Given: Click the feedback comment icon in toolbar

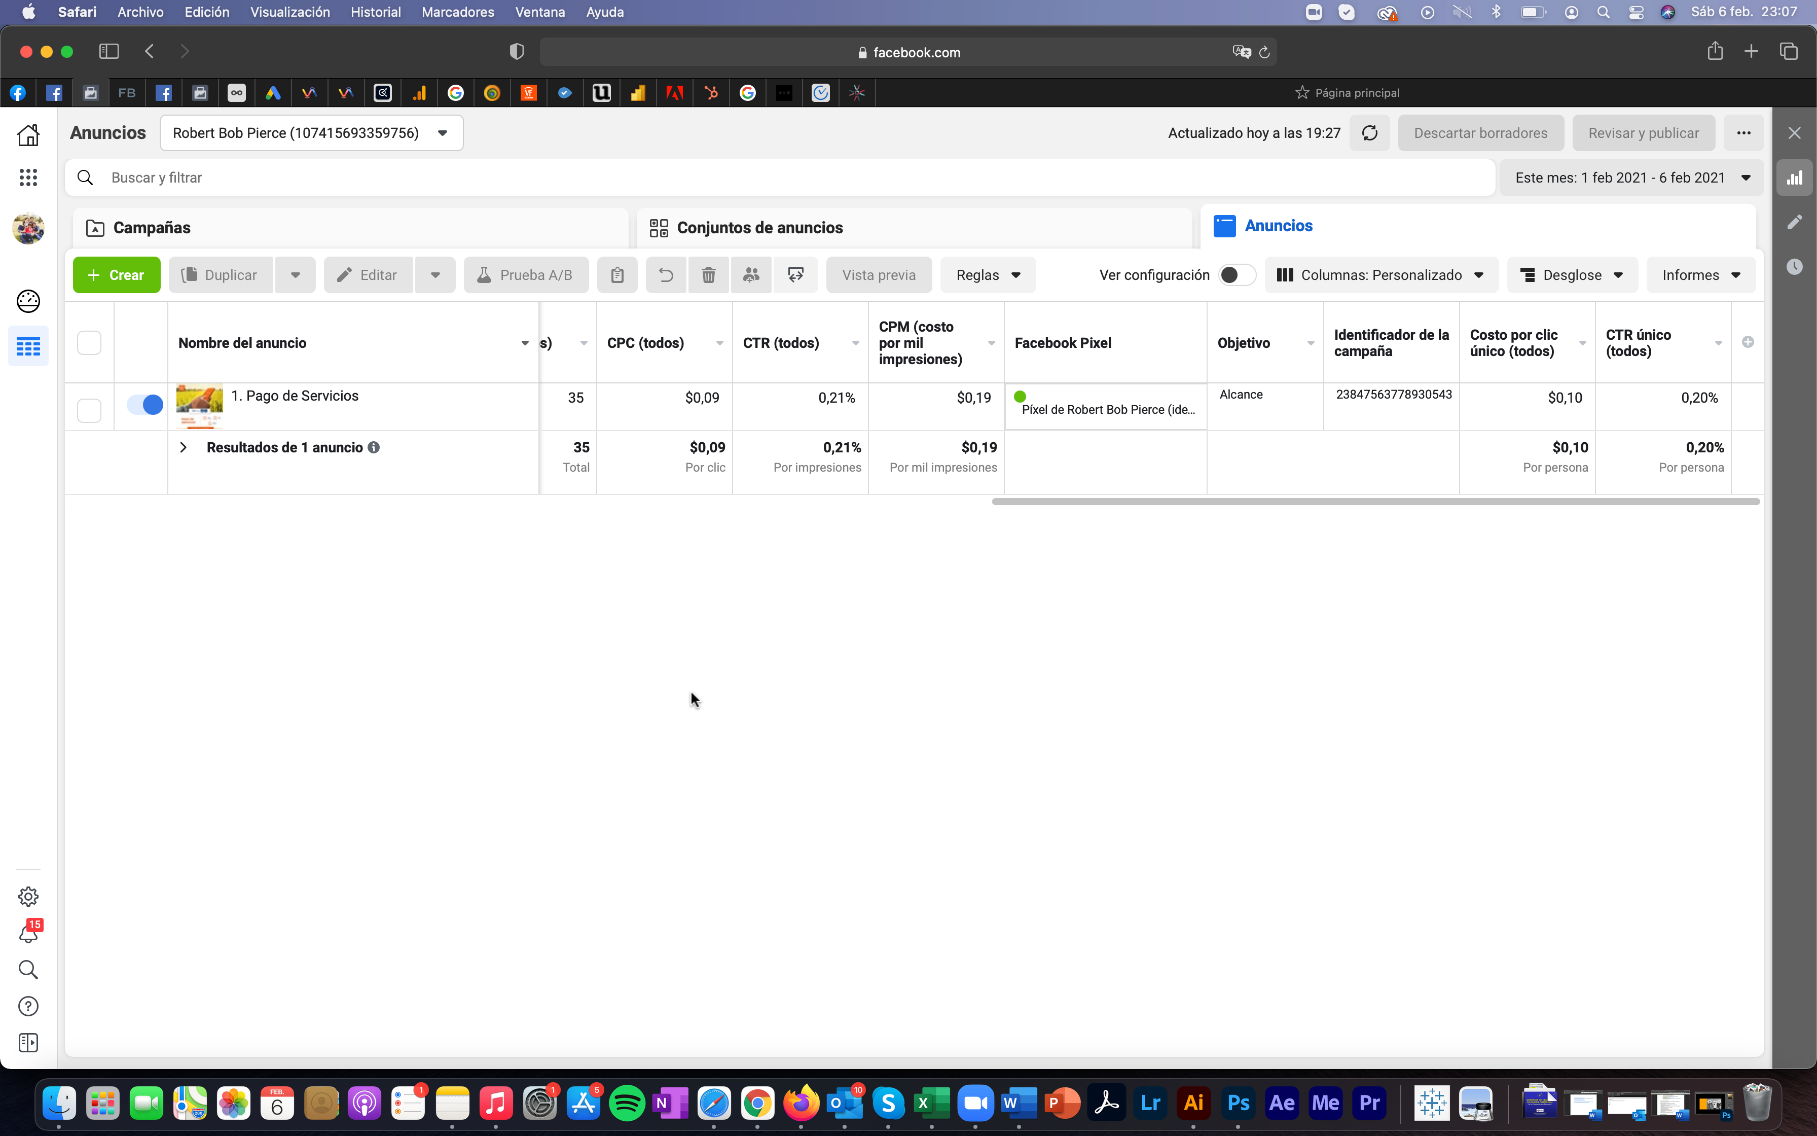Looking at the screenshot, I should coord(796,275).
